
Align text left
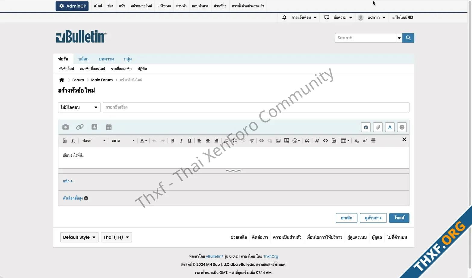[199, 141]
